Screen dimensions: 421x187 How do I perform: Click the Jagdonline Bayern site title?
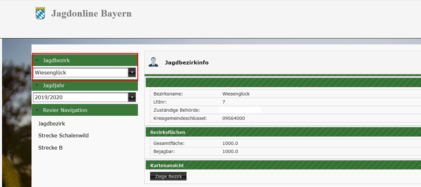(x=91, y=13)
